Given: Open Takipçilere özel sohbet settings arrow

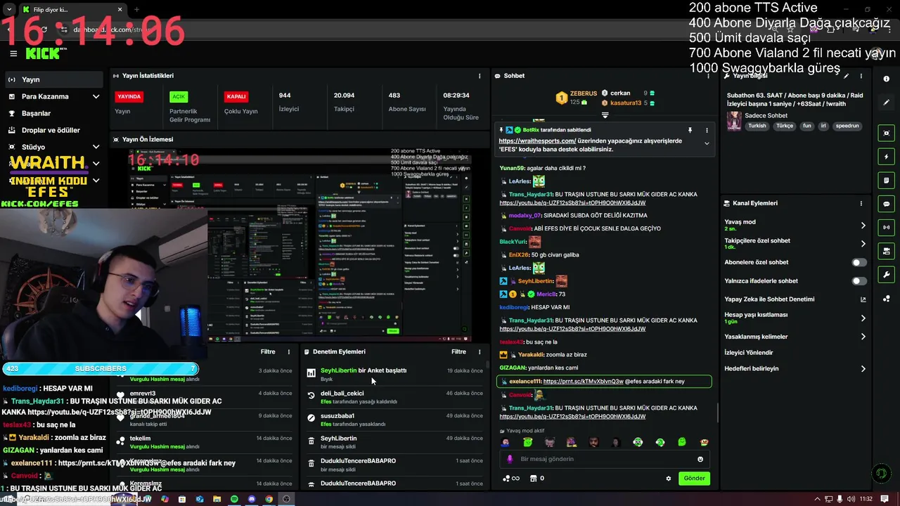Looking at the screenshot, I should [x=863, y=244].
